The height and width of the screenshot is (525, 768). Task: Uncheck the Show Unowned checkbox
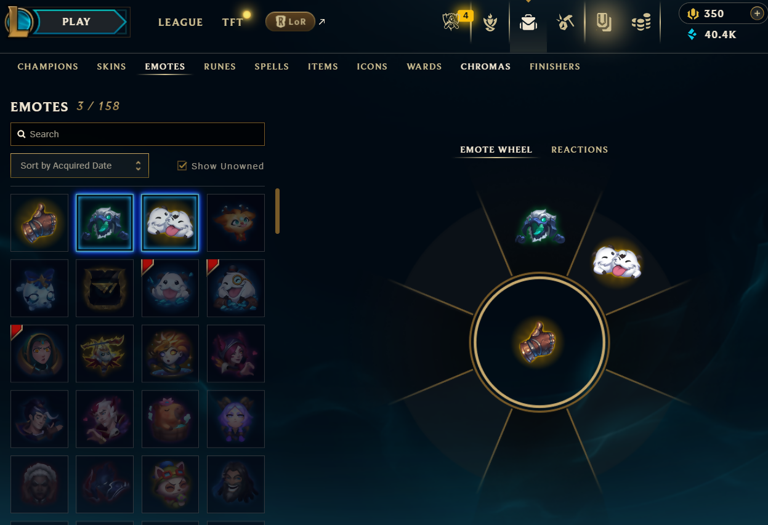point(182,166)
